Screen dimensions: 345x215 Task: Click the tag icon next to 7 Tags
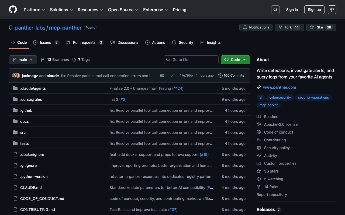[74, 60]
